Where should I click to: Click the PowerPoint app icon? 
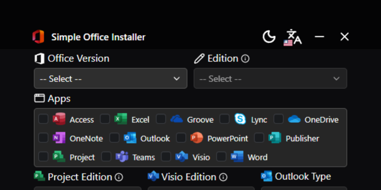click(x=197, y=138)
